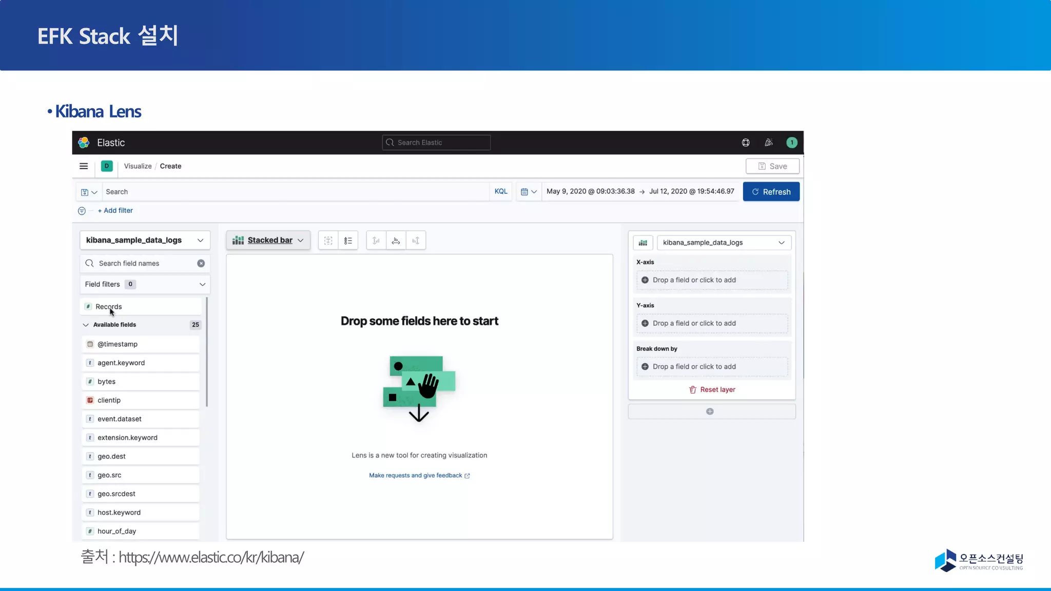1051x591 pixels.
Task: Open the Stacked bar chart type dropdown
Action: (268, 240)
